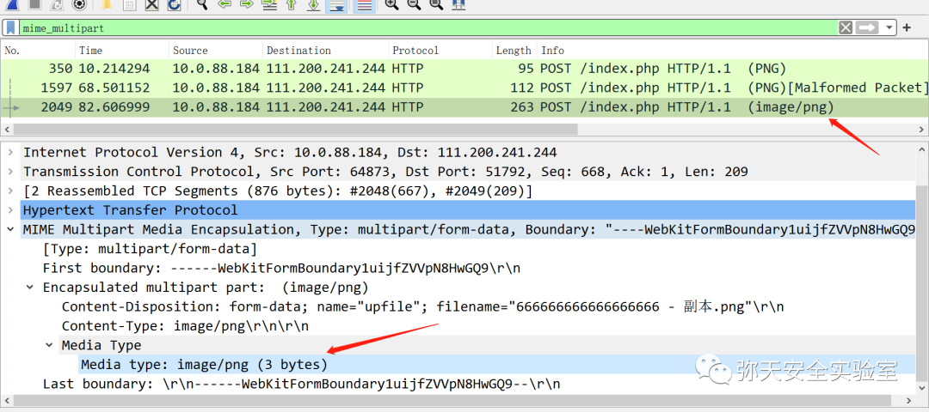The image size is (929, 412).
Task: Zoom in main window text
Action: pyautogui.click(x=391, y=5)
